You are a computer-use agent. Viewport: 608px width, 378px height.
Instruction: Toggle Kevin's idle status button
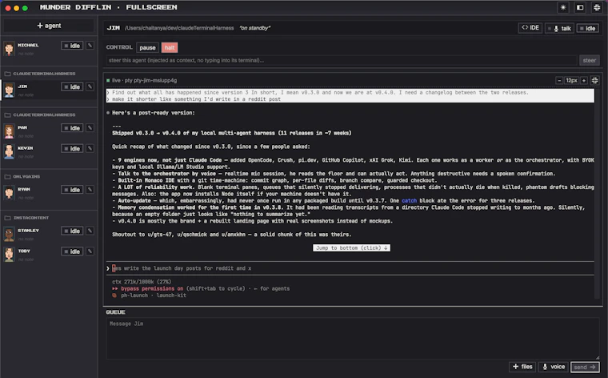[72, 148]
